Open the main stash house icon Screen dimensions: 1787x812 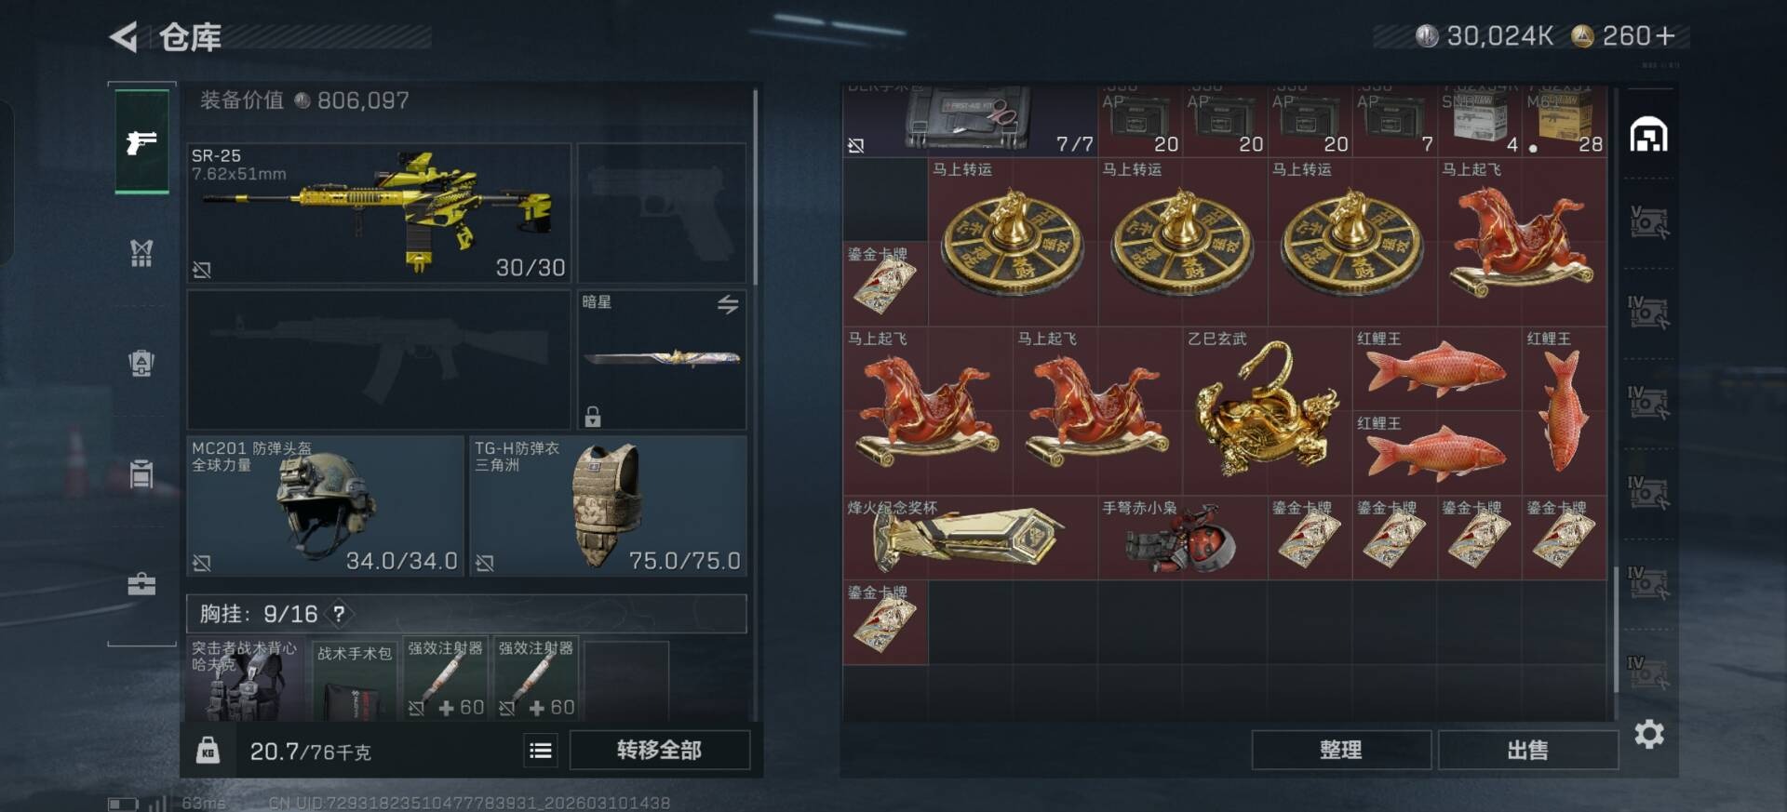click(x=1648, y=135)
